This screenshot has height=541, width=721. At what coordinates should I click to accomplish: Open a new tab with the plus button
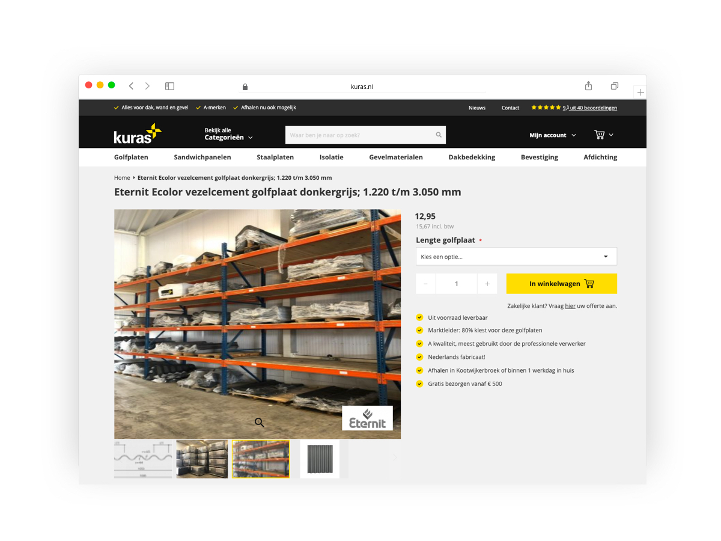(640, 92)
